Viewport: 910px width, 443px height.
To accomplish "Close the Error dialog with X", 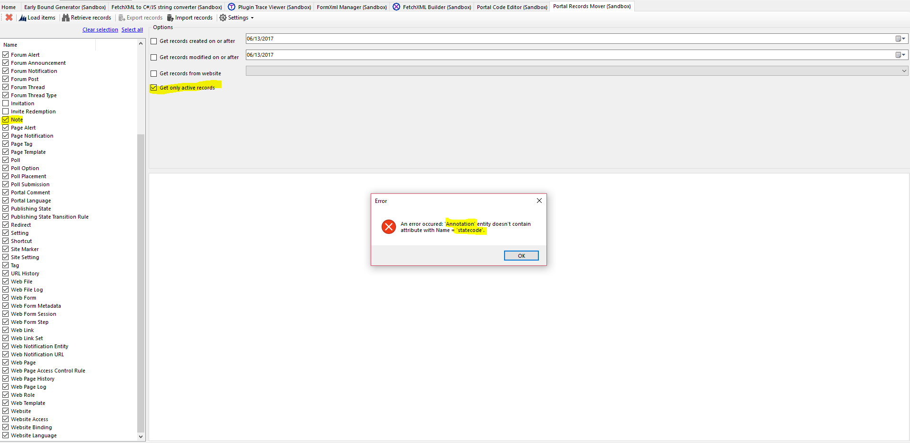I will tap(539, 201).
